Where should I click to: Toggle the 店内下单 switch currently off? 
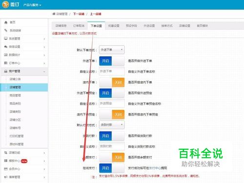click(112, 82)
